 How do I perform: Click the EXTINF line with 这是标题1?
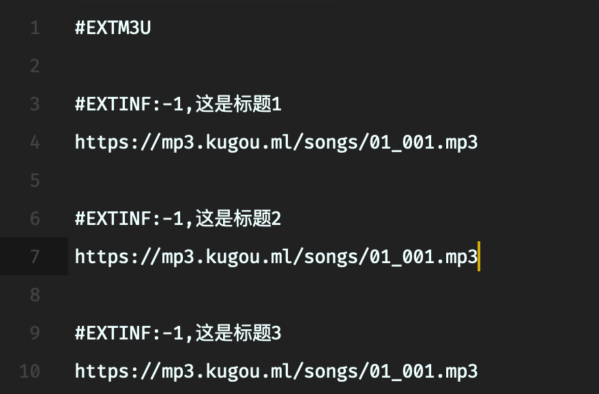(x=178, y=104)
